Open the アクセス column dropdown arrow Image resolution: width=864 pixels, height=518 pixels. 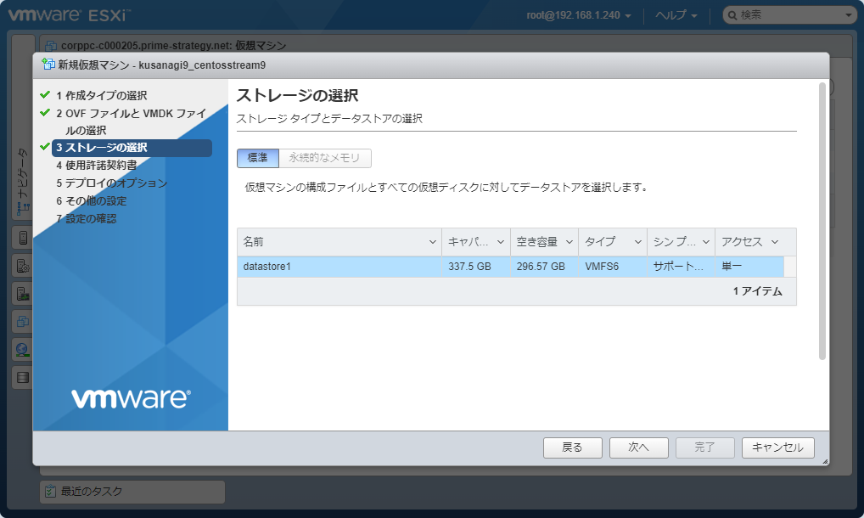775,242
